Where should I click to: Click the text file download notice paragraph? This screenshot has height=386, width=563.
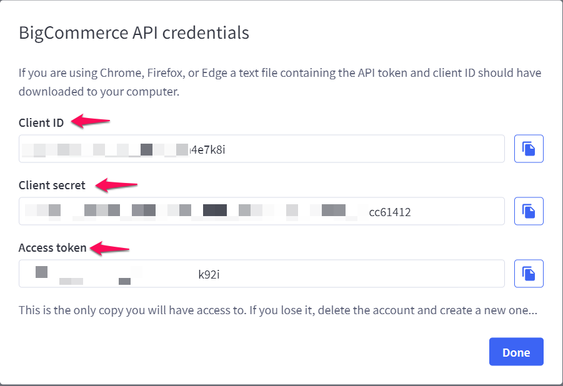[x=280, y=82]
